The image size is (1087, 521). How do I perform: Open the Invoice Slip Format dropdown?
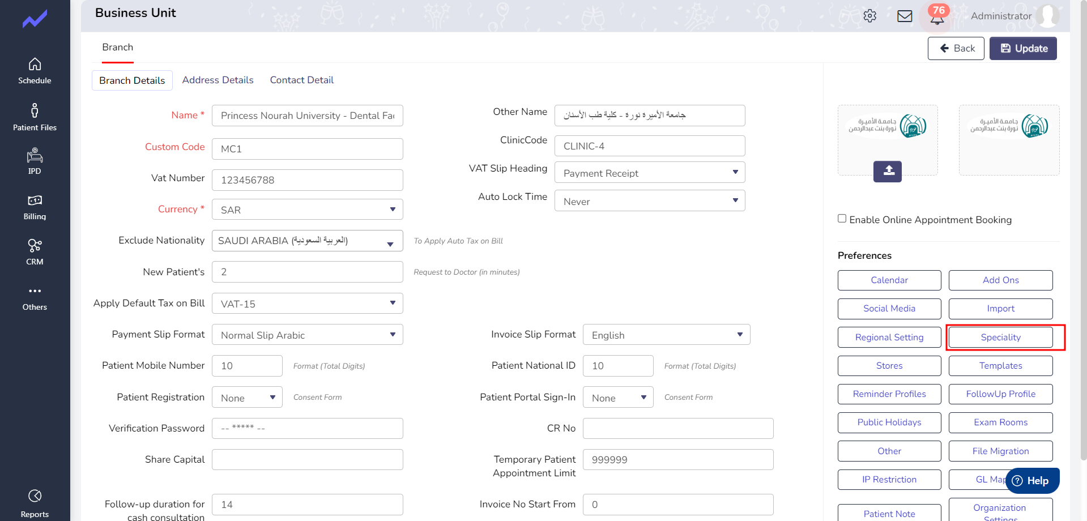coord(667,335)
